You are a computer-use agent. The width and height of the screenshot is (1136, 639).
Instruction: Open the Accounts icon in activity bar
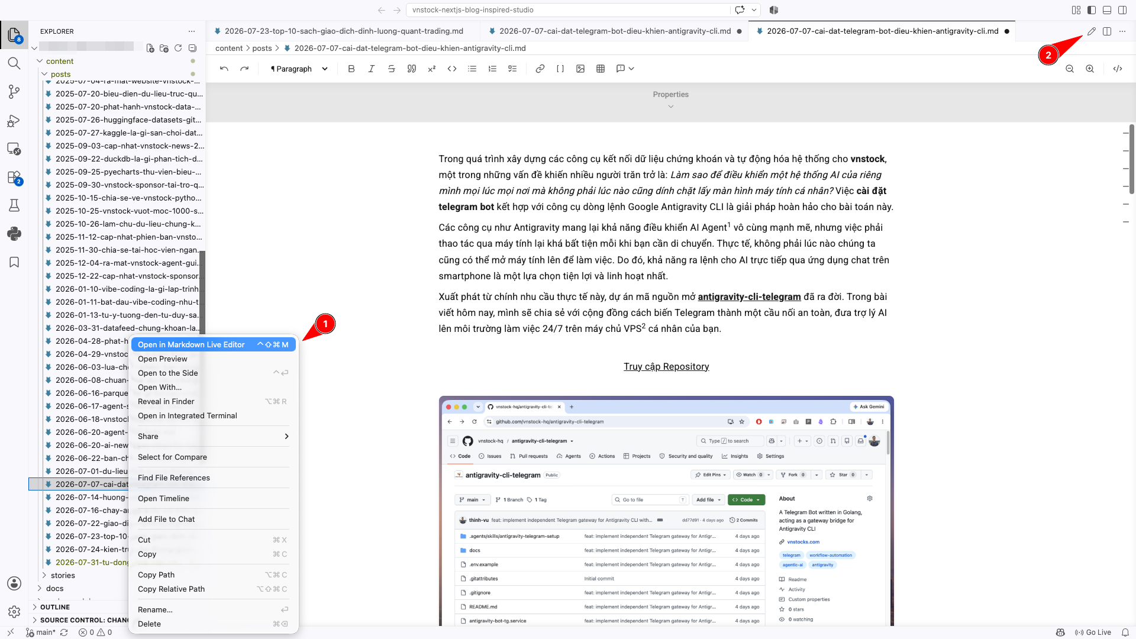point(14,583)
